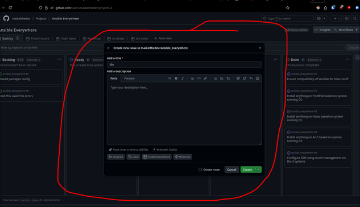Apply bold formatting in description editor
The image size is (360, 207).
(x=176, y=78)
